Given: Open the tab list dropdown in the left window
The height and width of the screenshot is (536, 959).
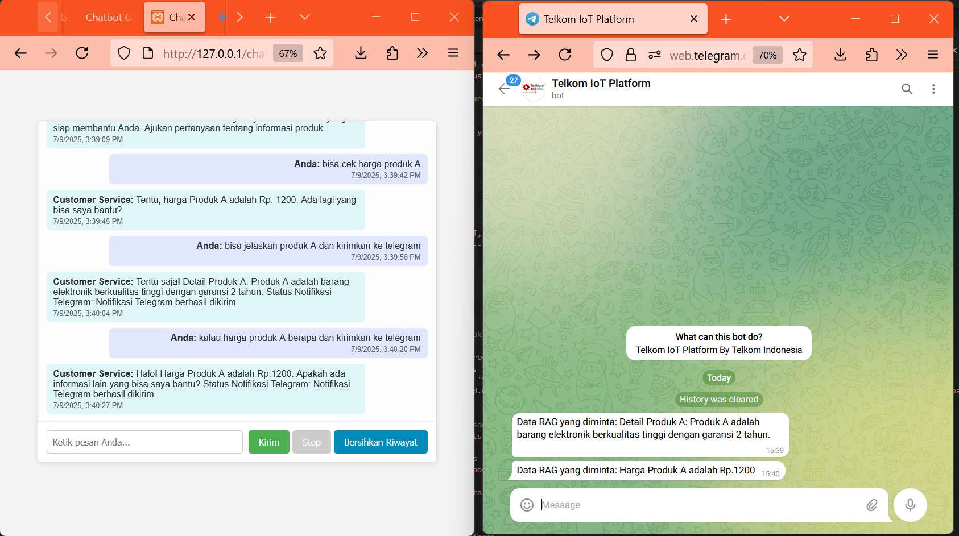Looking at the screenshot, I should (305, 17).
